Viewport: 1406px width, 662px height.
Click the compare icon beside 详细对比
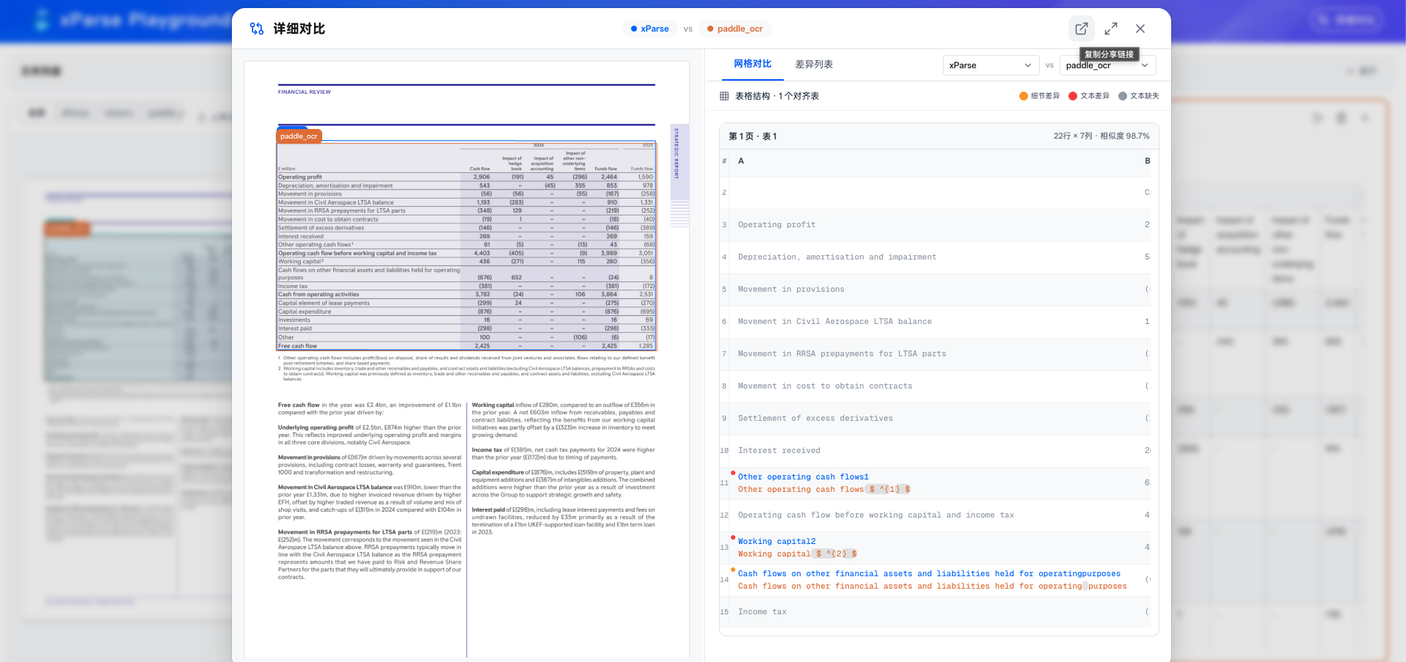pos(257,29)
